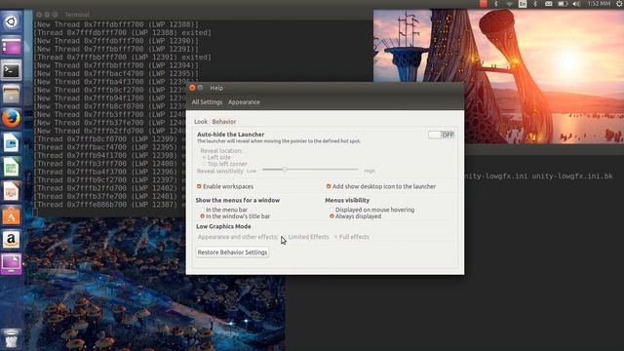Click the terminal line ending LWP 12390)]

click(116, 41)
